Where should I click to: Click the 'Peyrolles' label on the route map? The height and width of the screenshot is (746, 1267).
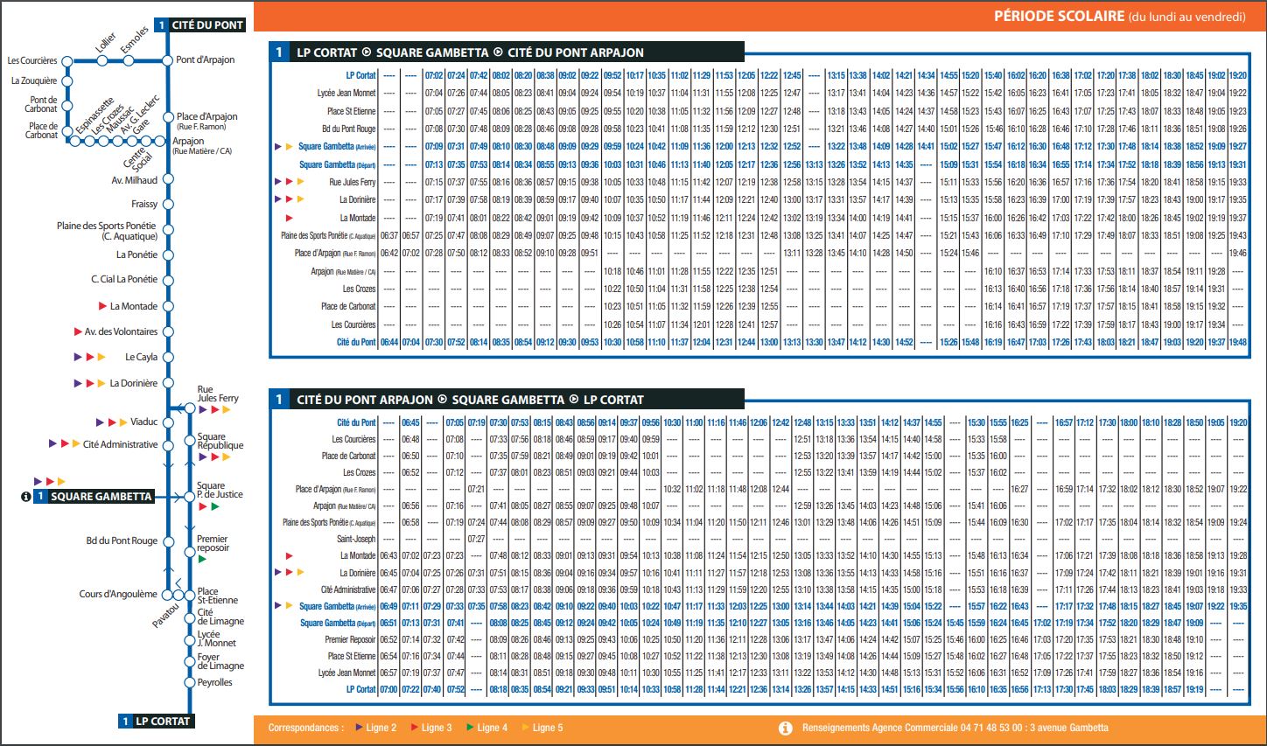click(215, 683)
